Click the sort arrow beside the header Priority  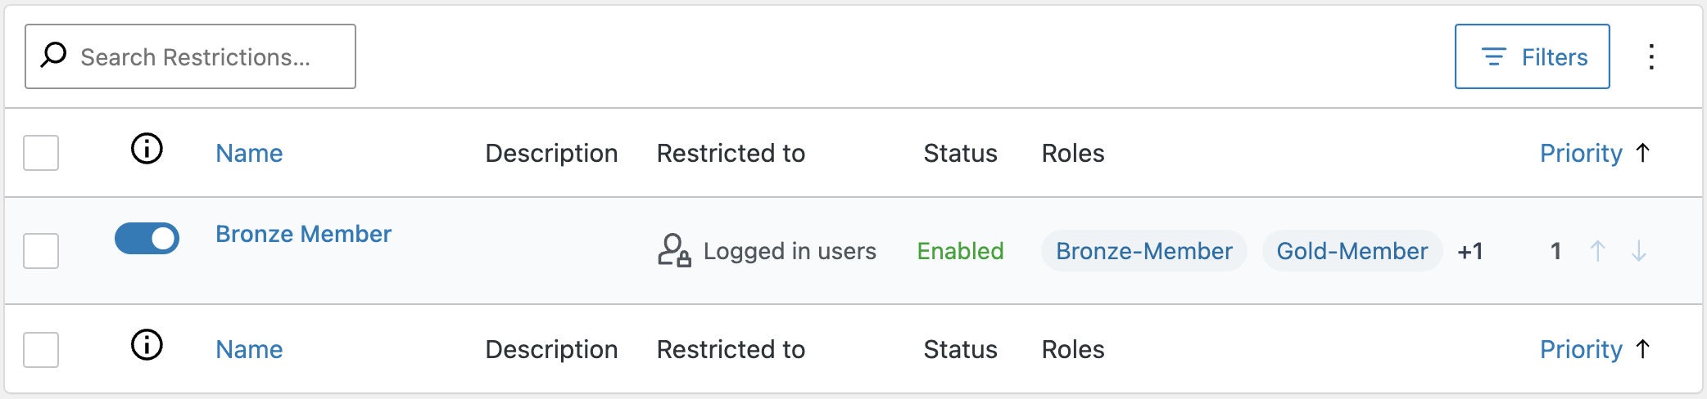[x=1642, y=153]
